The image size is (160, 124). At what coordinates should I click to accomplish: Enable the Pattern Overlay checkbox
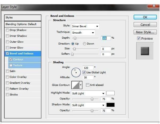click(7, 89)
